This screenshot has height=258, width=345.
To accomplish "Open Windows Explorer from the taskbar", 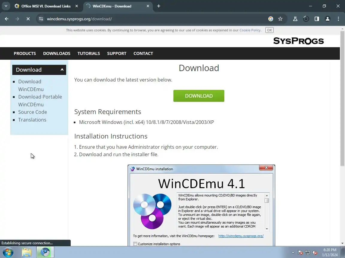I will click(27, 252).
